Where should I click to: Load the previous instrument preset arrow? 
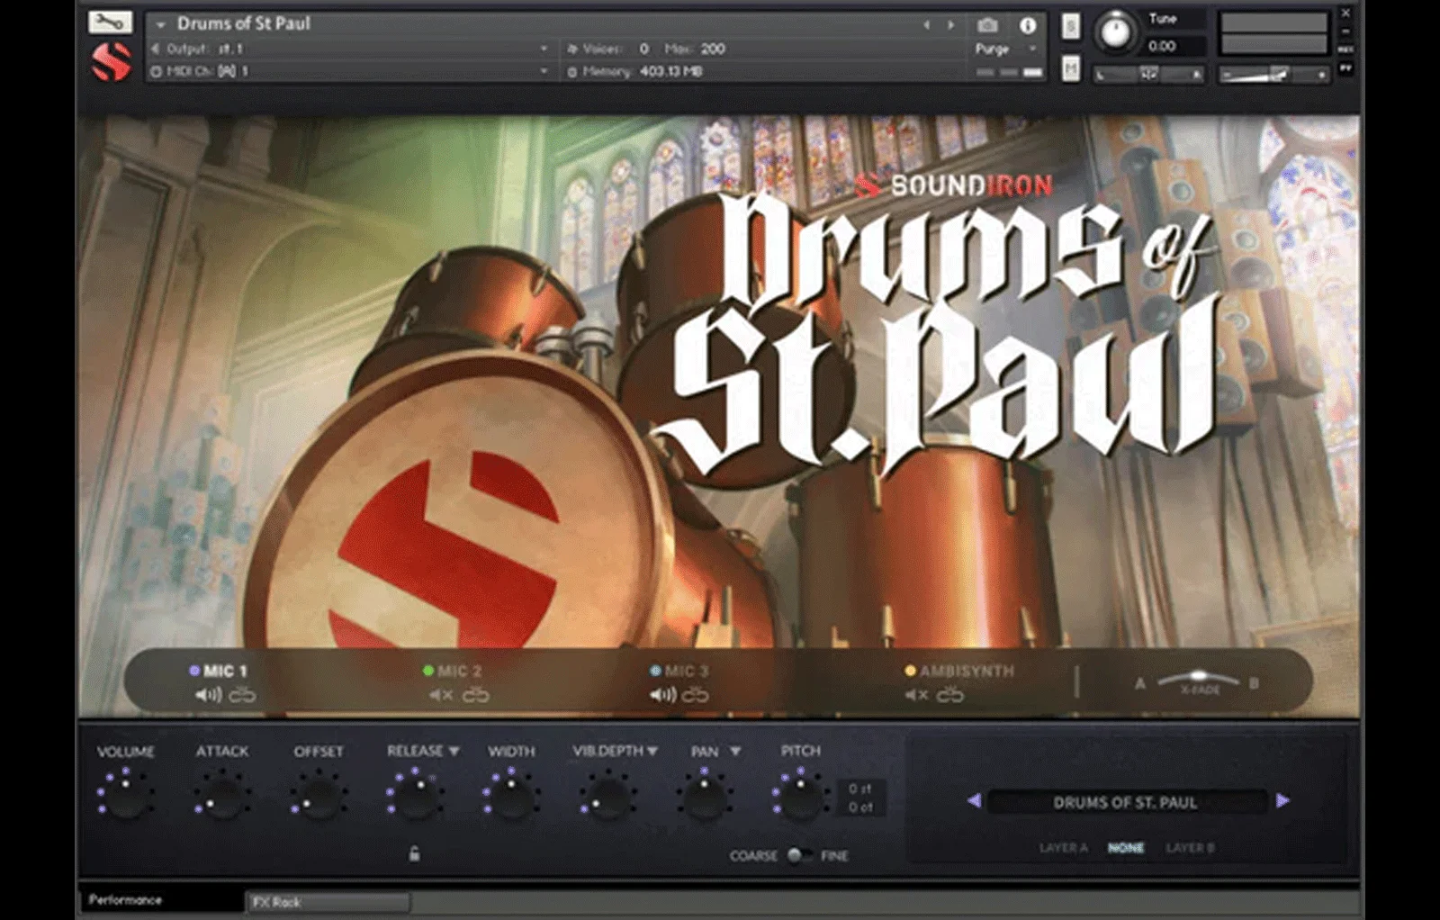coord(927,25)
